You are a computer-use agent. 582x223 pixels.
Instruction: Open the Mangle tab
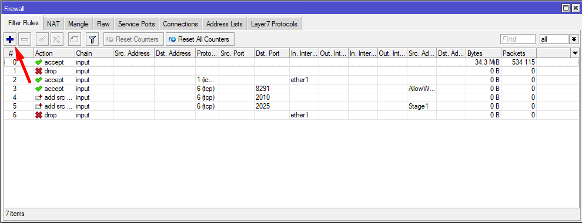pos(78,24)
